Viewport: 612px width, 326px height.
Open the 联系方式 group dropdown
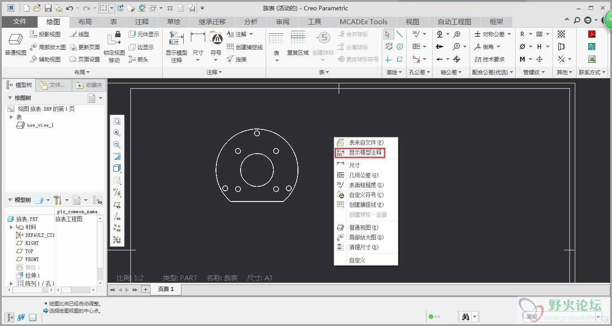(592, 72)
